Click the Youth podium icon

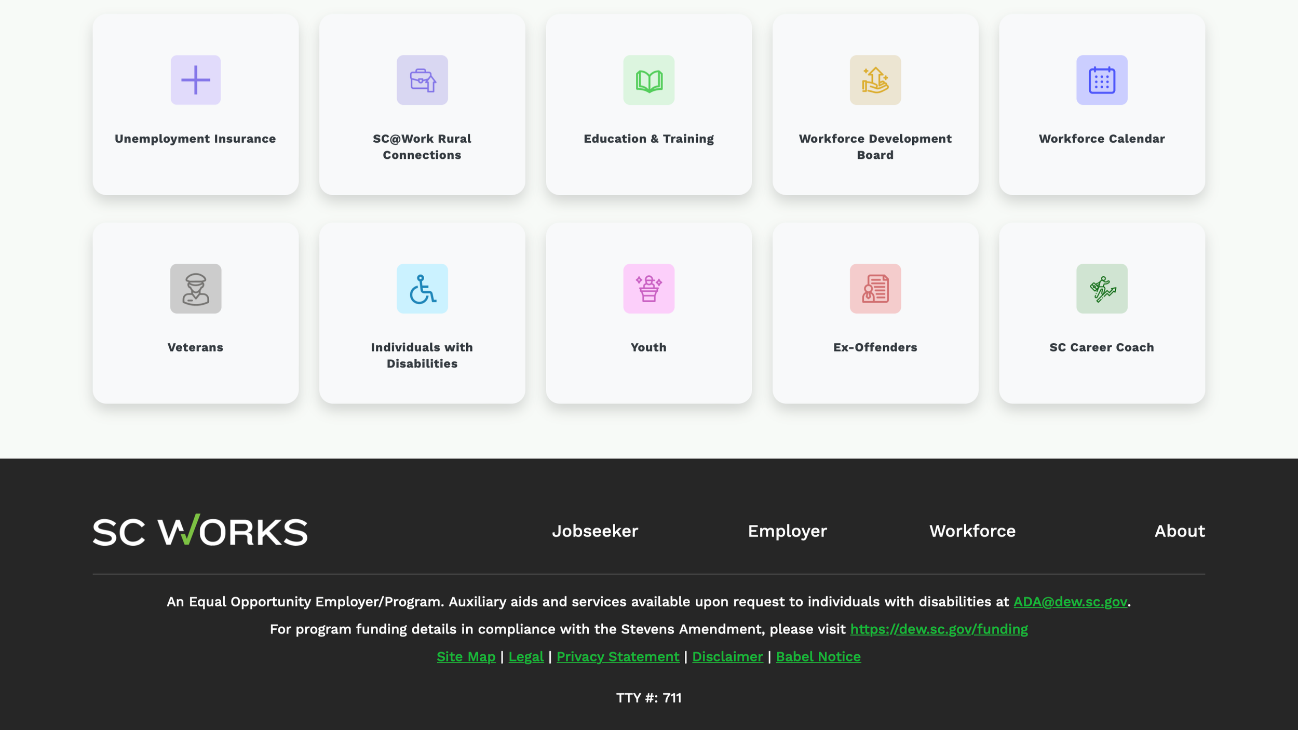[x=648, y=289]
